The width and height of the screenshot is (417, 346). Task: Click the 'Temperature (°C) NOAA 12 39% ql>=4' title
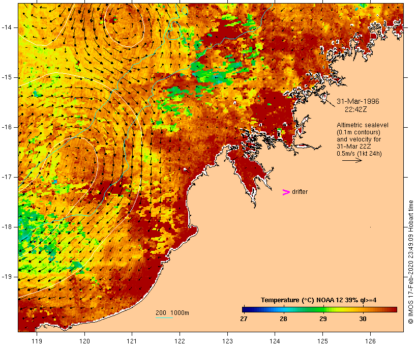click(x=319, y=300)
